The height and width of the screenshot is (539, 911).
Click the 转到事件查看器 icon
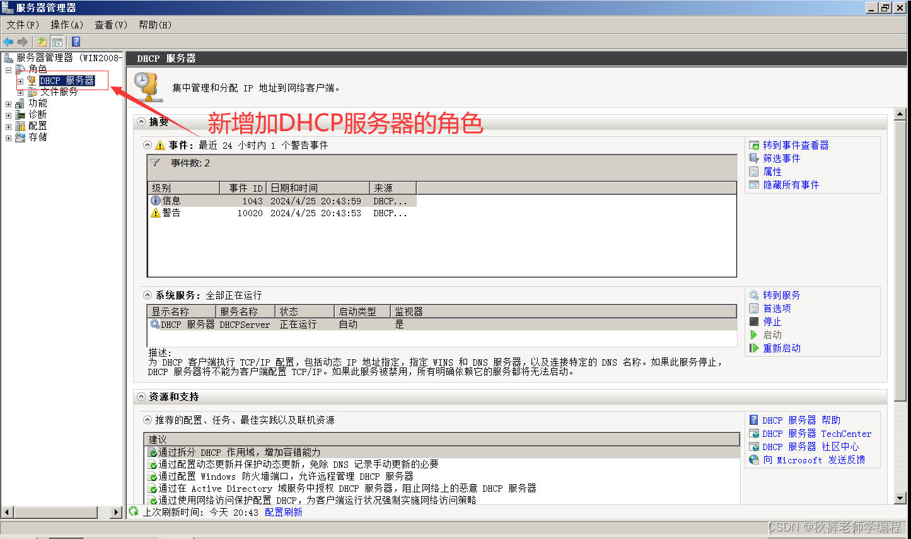click(754, 146)
